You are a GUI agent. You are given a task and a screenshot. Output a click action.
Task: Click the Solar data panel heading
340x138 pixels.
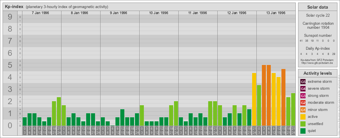(x=317, y=7)
